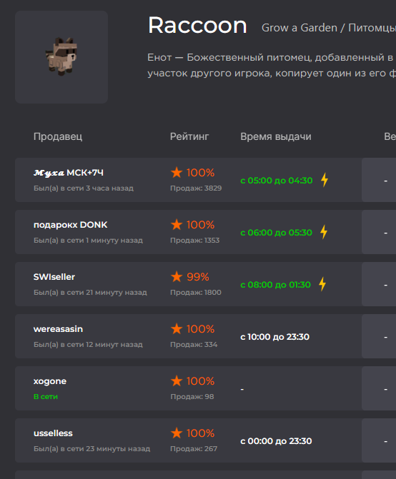
Task: Open seller Муха МСК+7Ч profile
Action: point(69,173)
